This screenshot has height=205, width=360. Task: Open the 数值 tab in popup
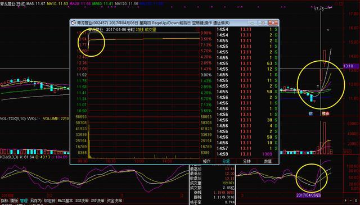click(x=268, y=161)
